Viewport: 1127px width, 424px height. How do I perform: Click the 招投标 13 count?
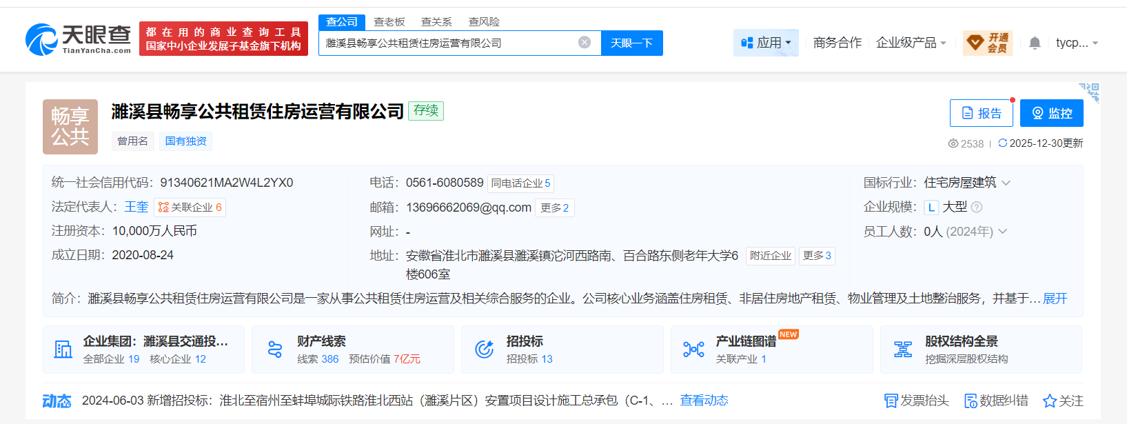click(529, 359)
